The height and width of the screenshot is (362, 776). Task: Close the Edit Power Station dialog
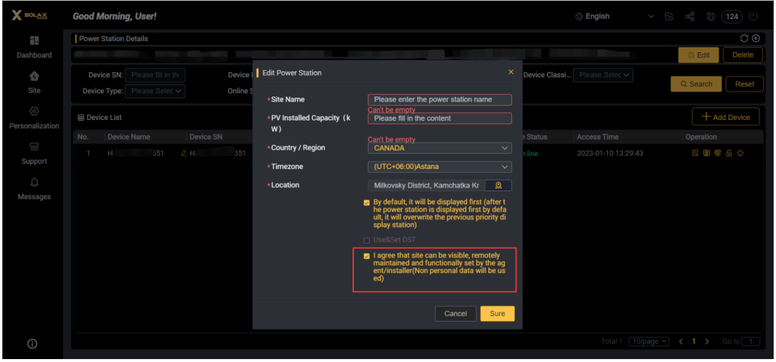tap(511, 72)
